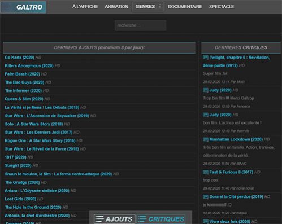Click the critique icon beside Fast & Furious 8
282x224 pixels.
point(205,172)
